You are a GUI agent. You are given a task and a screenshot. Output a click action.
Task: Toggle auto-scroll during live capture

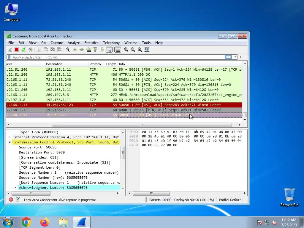[x=109, y=50]
